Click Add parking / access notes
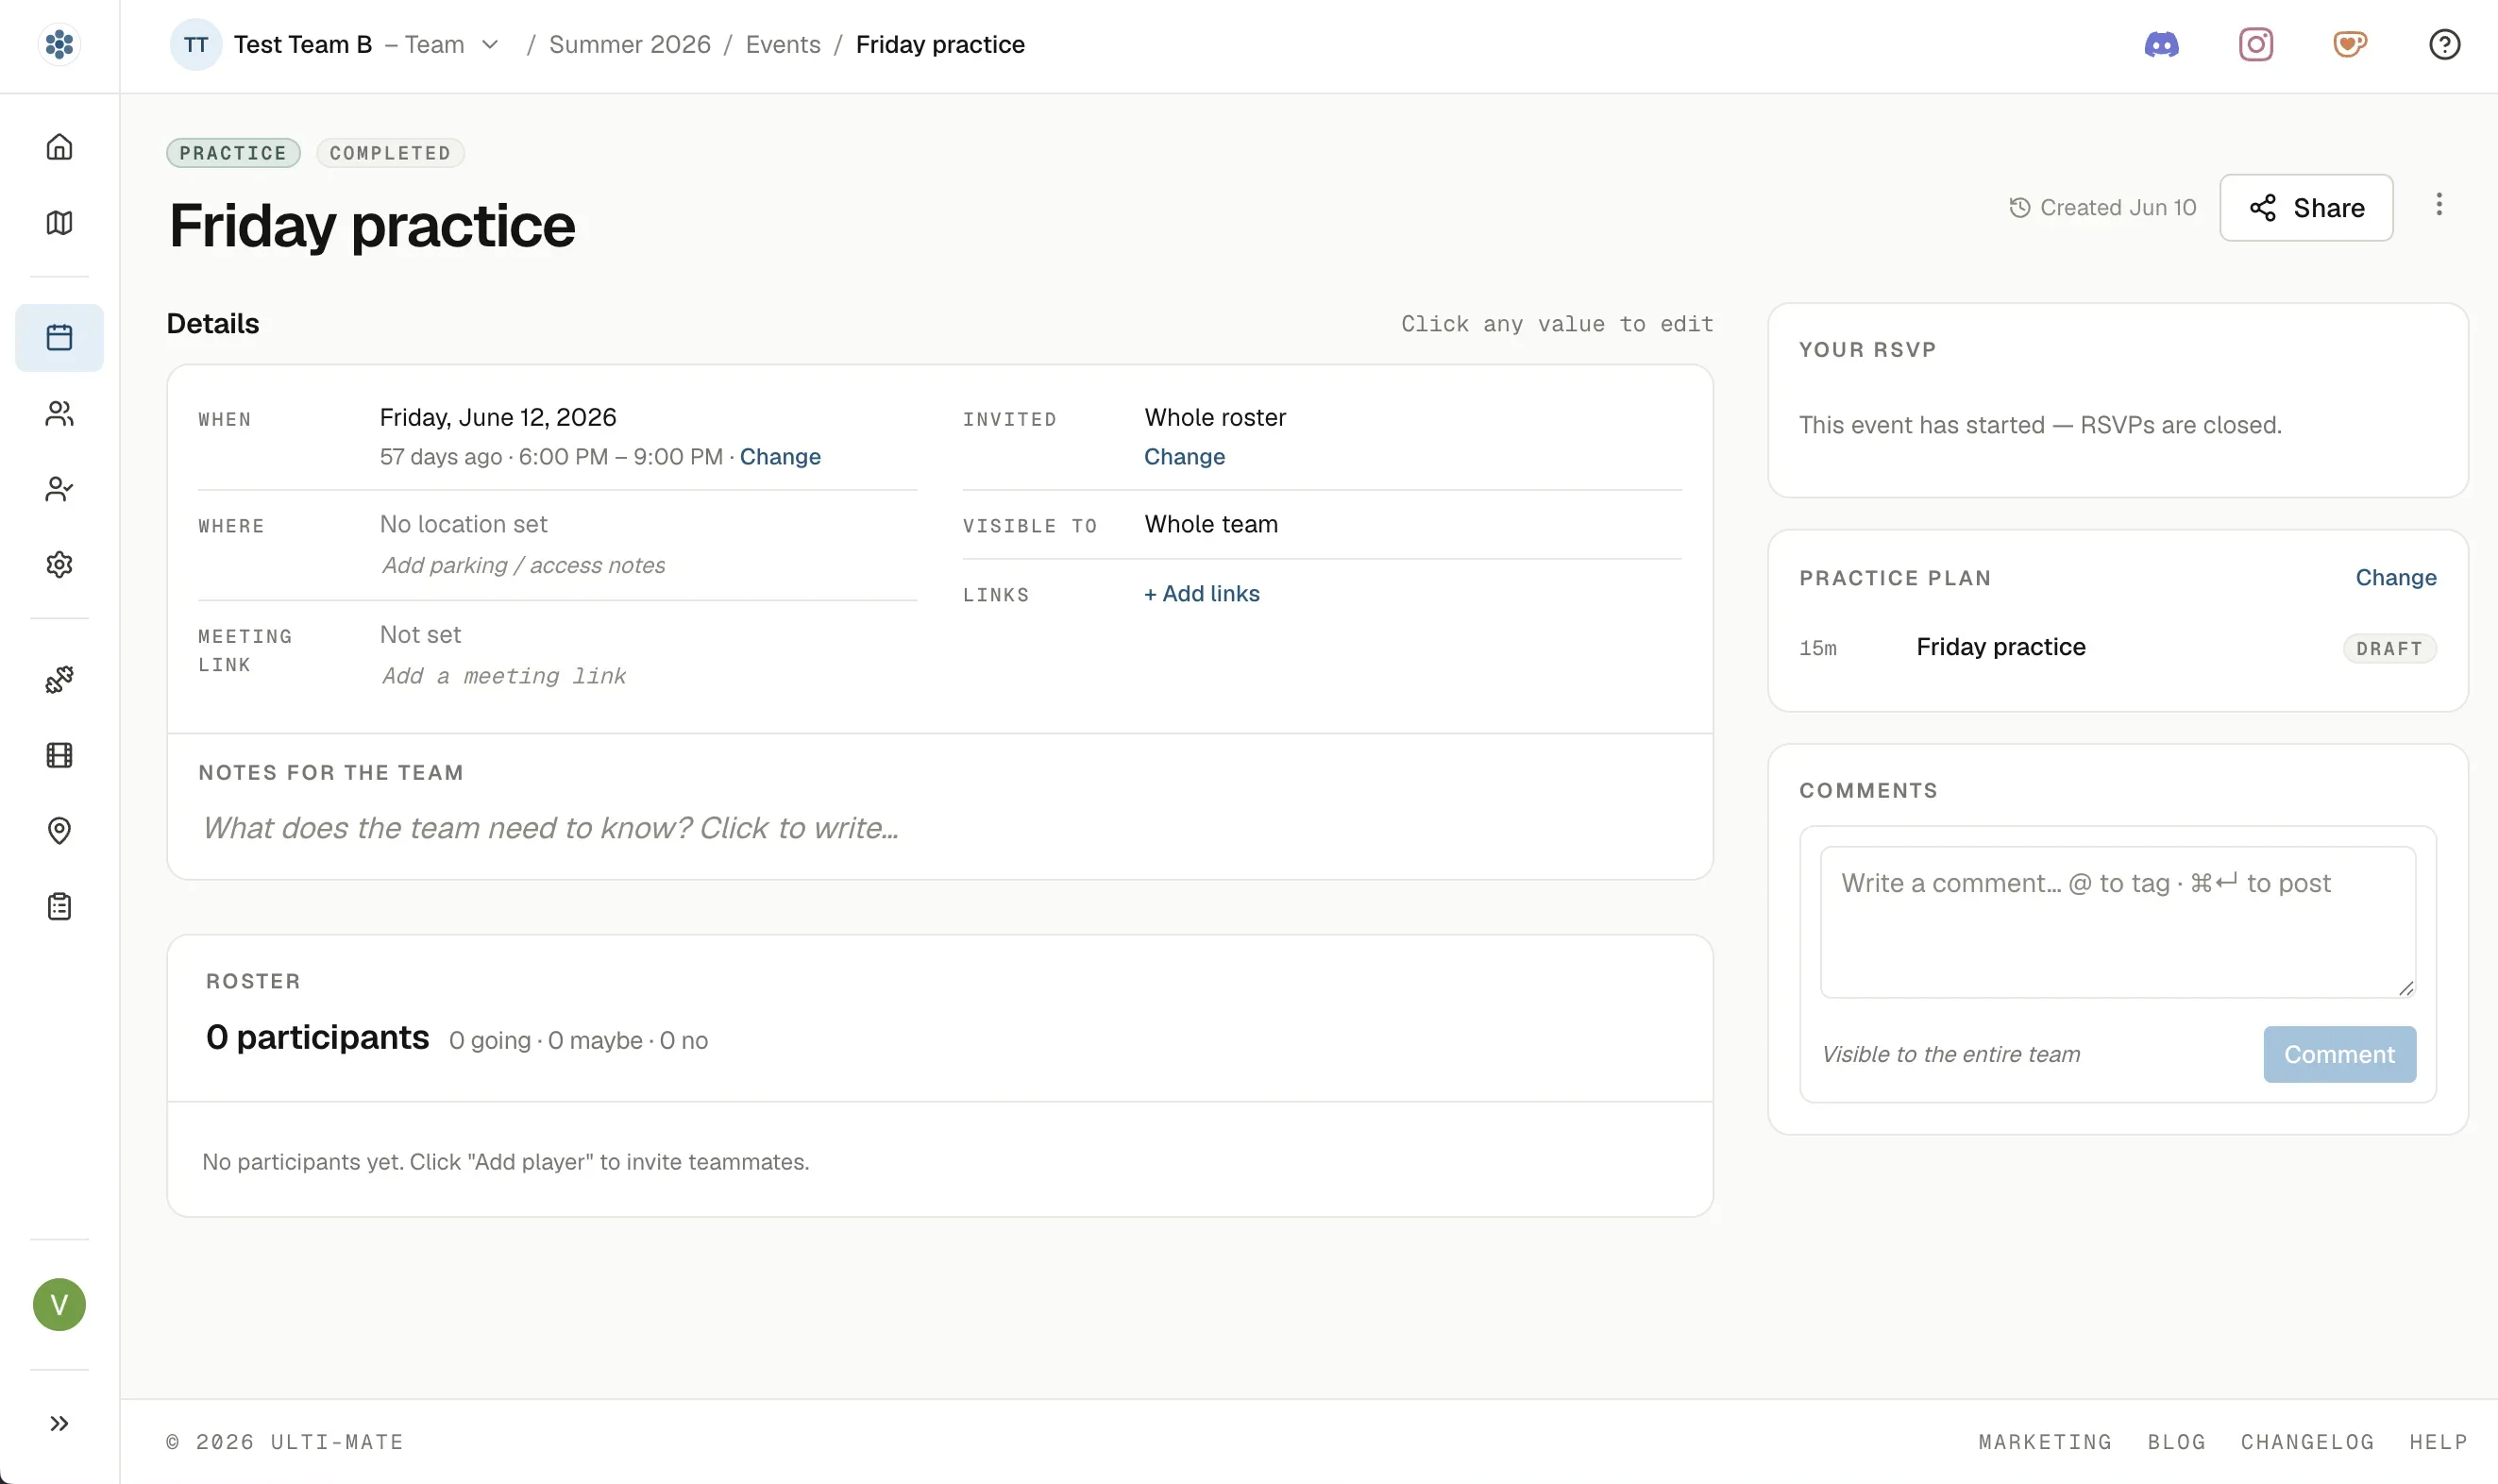The height and width of the screenshot is (1484, 2498). [x=523, y=565]
